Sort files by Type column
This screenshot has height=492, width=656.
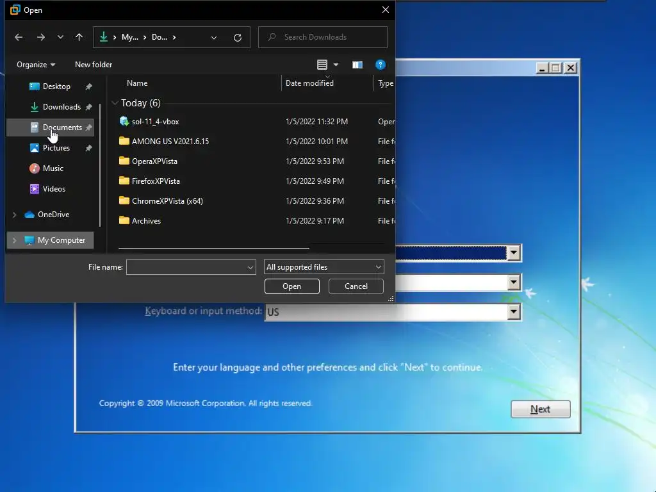(385, 83)
